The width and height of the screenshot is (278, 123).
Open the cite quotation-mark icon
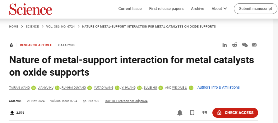205,112
